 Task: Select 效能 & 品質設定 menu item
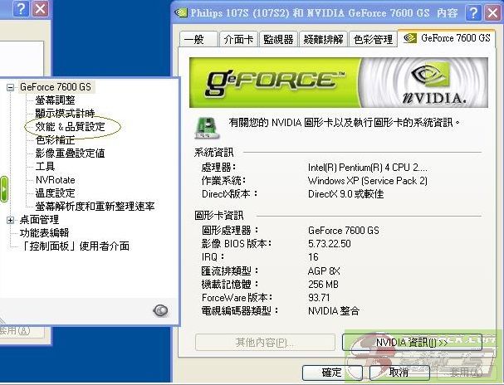[70, 127]
